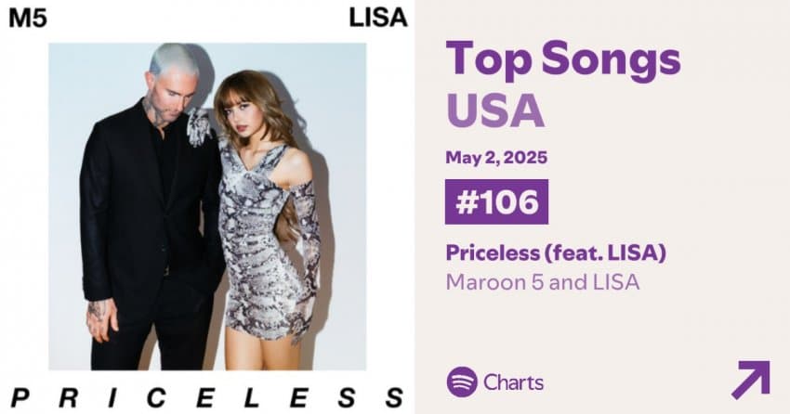
Task: Click the final S in PRICELESS
Action: [396, 397]
